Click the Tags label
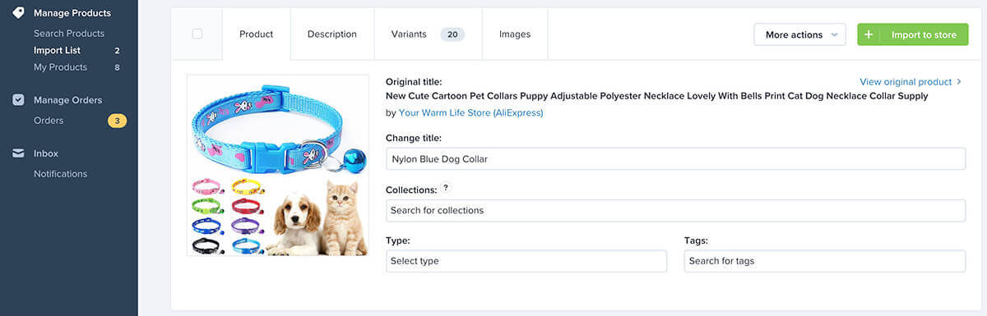This screenshot has width=987, height=316. tap(696, 240)
